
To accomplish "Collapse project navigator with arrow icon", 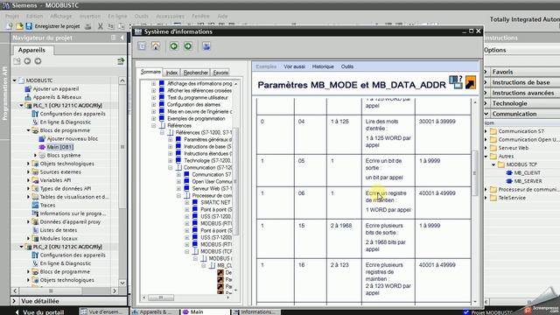I will [x=122, y=38].
